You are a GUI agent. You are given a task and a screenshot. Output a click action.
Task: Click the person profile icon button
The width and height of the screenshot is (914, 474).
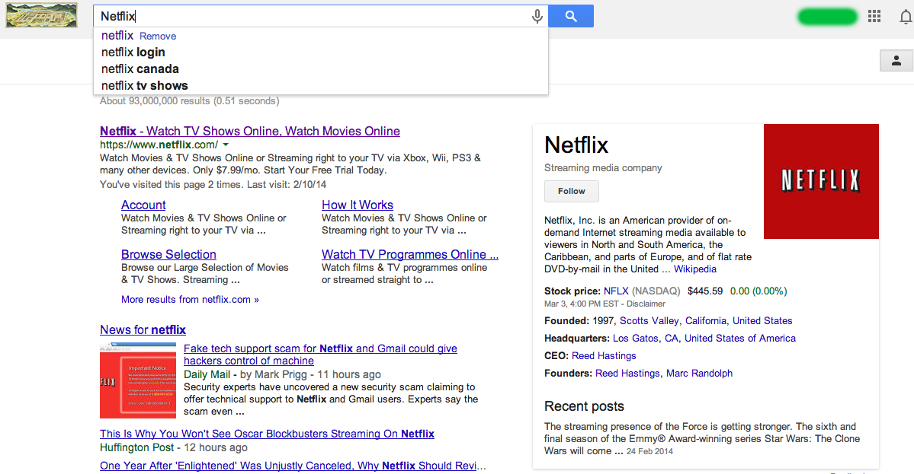tap(896, 61)
